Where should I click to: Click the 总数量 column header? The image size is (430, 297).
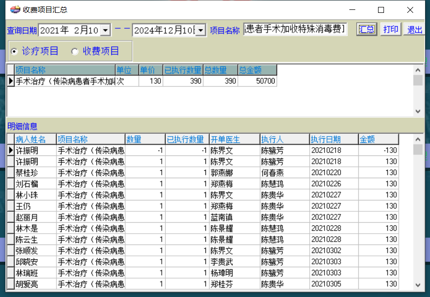[x=221, y=70]
